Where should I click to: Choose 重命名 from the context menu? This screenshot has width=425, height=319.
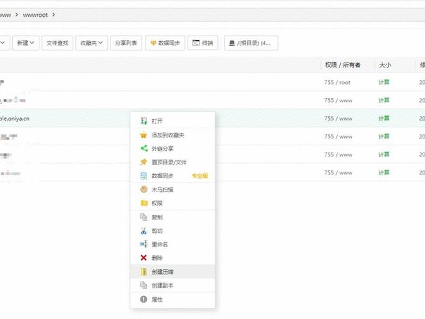172,244
